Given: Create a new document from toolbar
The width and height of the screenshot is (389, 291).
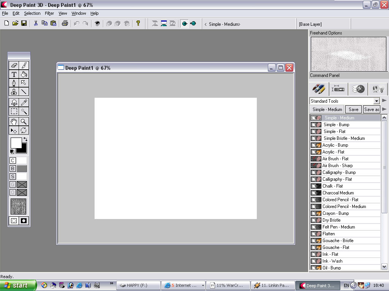Looking at the screenshot, I should [x=7, y=23].
